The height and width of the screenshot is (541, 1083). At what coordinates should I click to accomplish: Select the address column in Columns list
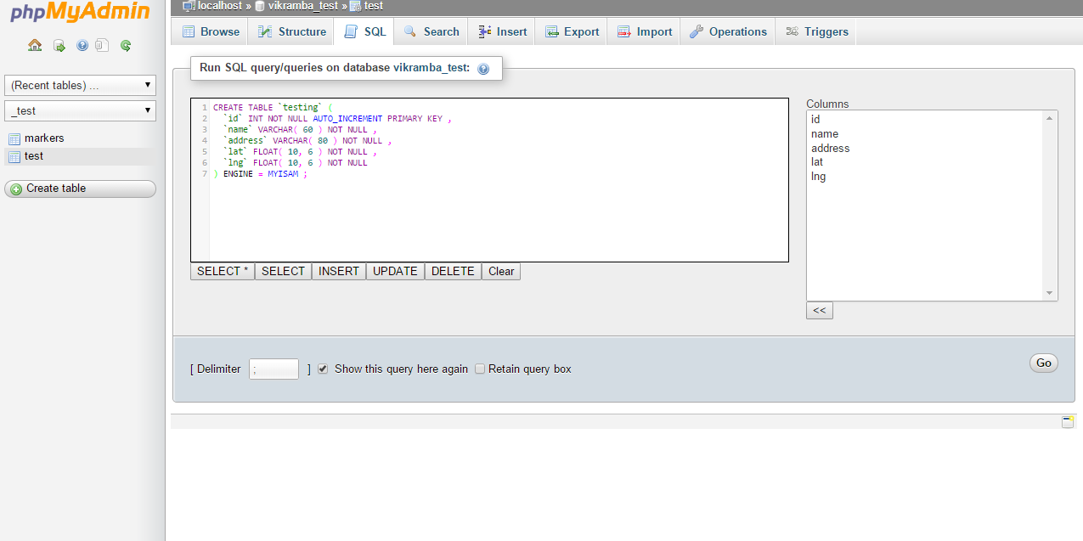point(925,149)
